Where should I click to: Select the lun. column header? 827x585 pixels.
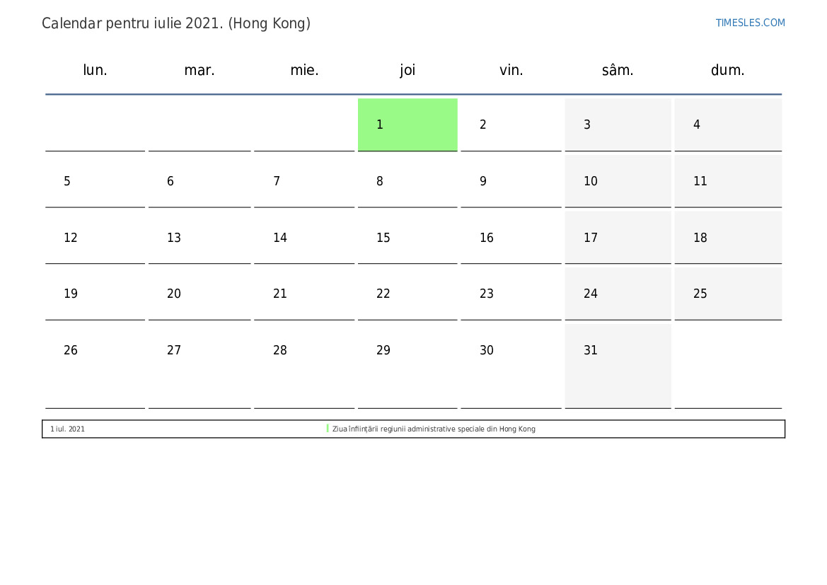tap(95, 70)
